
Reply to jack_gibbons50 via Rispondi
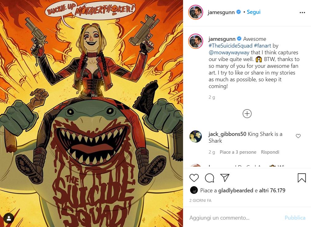pyautogui.click(x=270, y=152)
